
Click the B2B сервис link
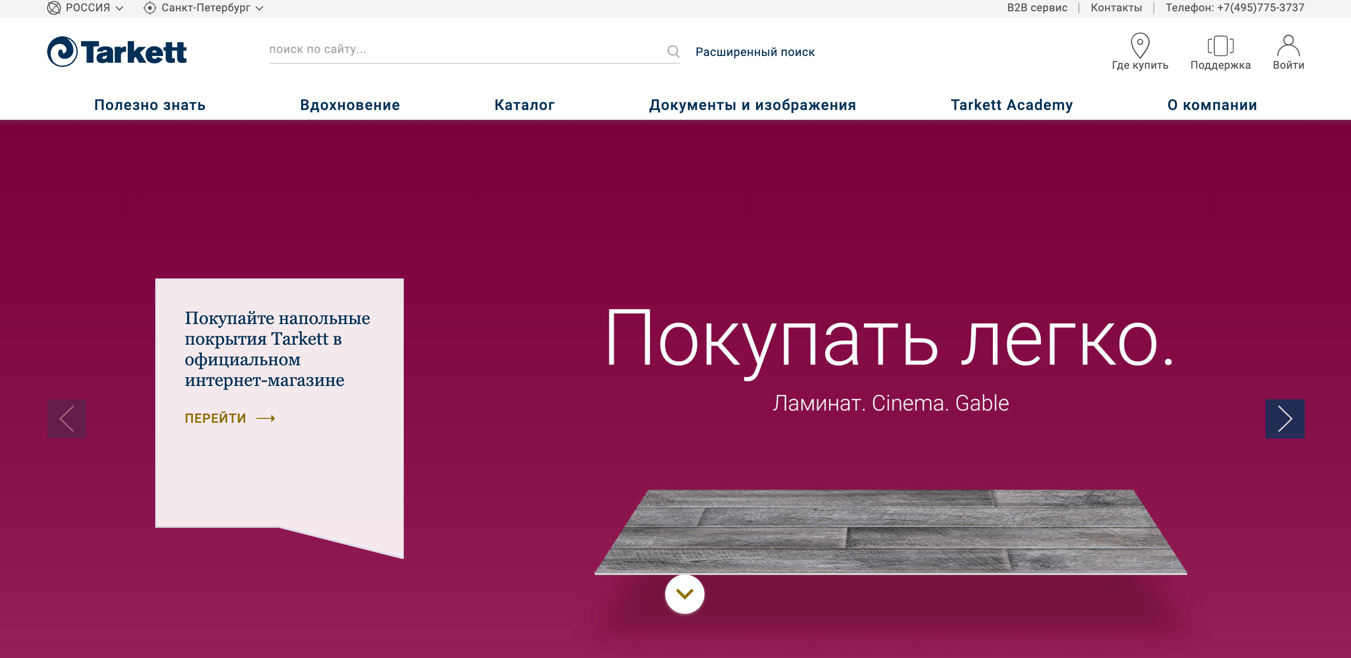click(x=1037, y=8)
